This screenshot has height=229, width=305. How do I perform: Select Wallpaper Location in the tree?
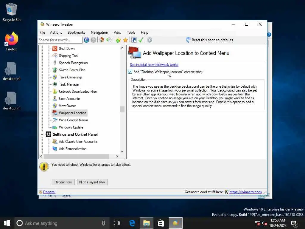click(x=73, y=113)
